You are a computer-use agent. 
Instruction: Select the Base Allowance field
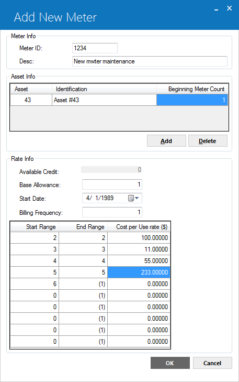tap(112, 184)
